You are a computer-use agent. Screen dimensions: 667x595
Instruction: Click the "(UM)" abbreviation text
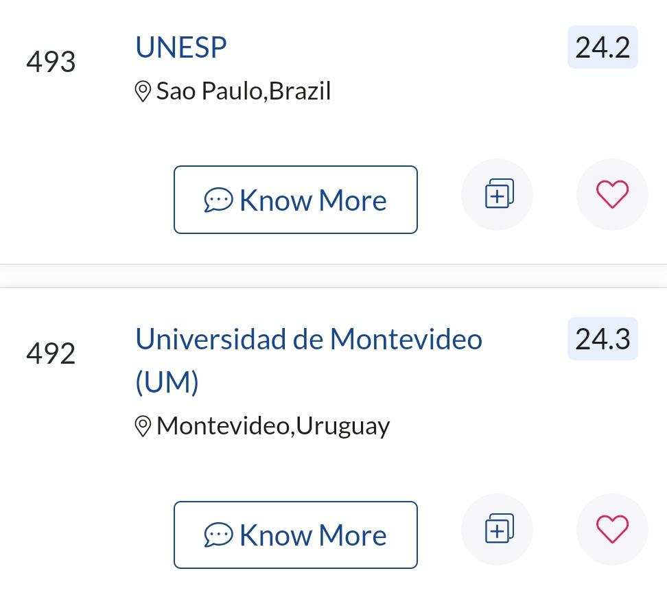click(x=167, y=382)
